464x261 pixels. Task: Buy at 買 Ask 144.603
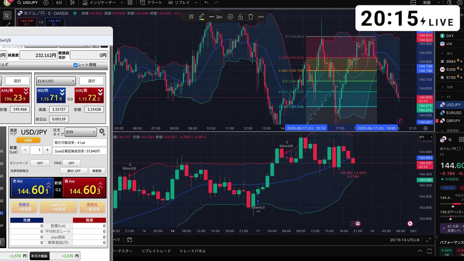click(84, 187)
